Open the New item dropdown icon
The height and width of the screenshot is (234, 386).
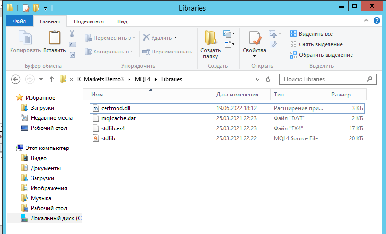point(229,33)
